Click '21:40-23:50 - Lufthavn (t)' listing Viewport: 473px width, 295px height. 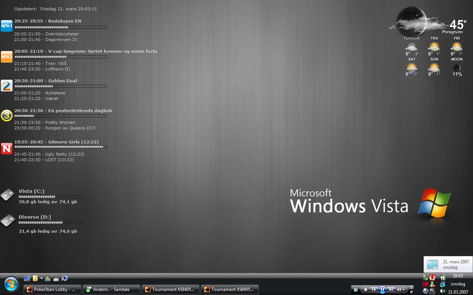coord(42,69)
